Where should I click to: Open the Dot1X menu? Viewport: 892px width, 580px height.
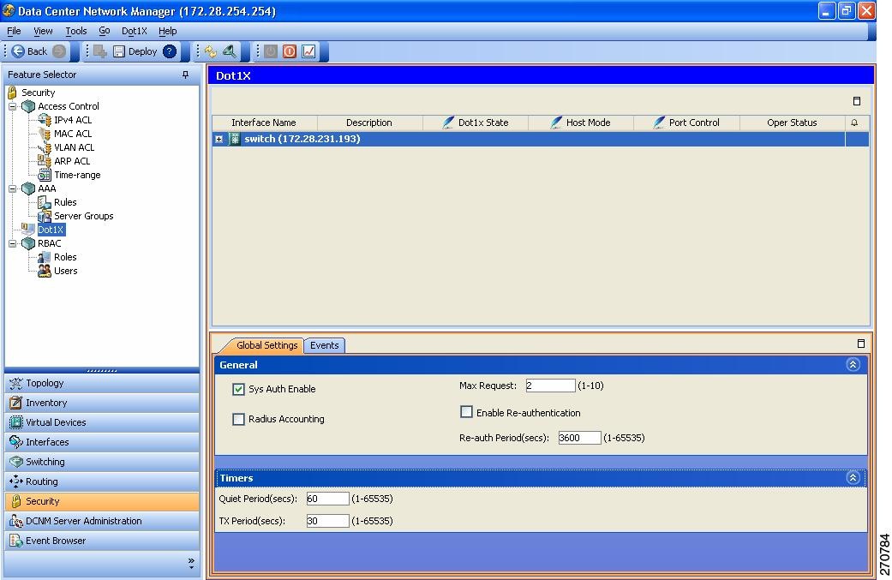point(135,31)
